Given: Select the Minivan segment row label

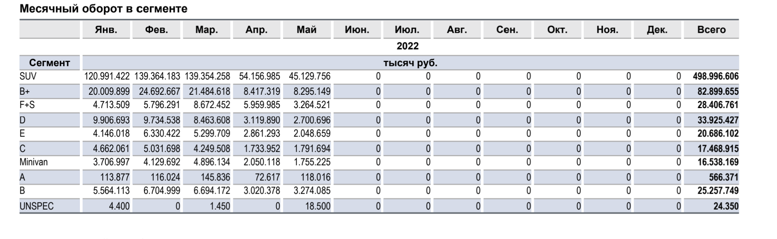Looking at the screenshot, I should point(34,162).
